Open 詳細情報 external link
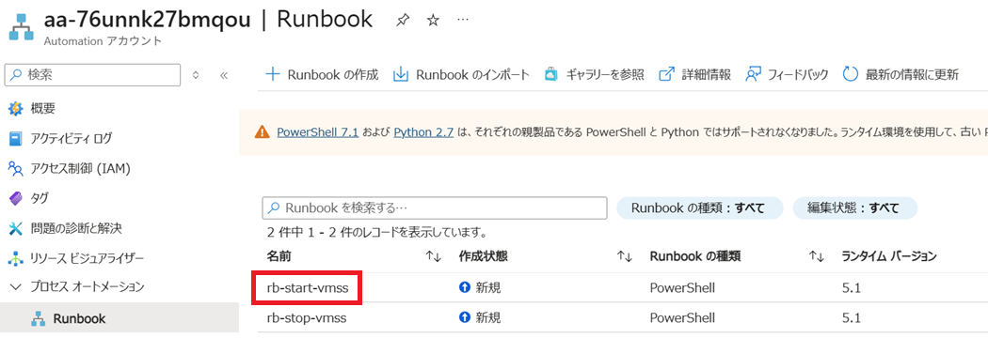 (694, 75)
